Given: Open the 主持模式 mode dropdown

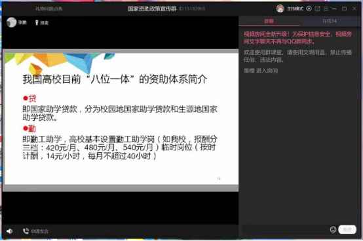Looking at the screenshot, I should point(295,8).
